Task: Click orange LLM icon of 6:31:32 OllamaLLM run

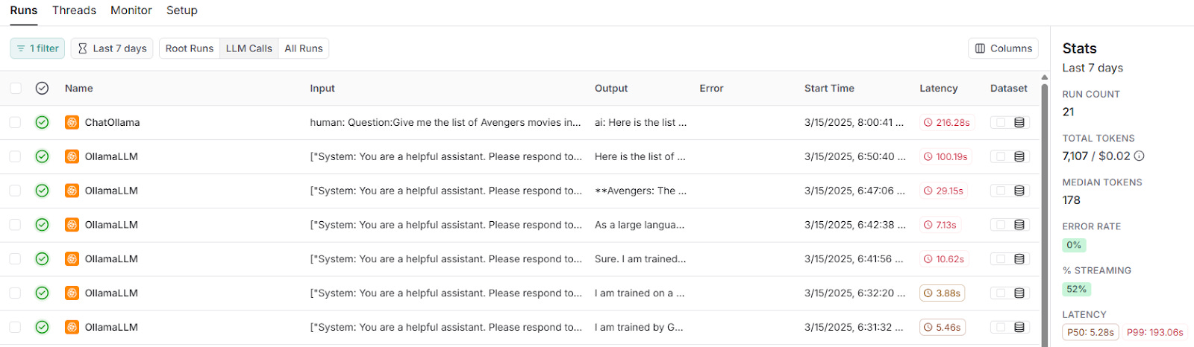Action: (72, 327)
